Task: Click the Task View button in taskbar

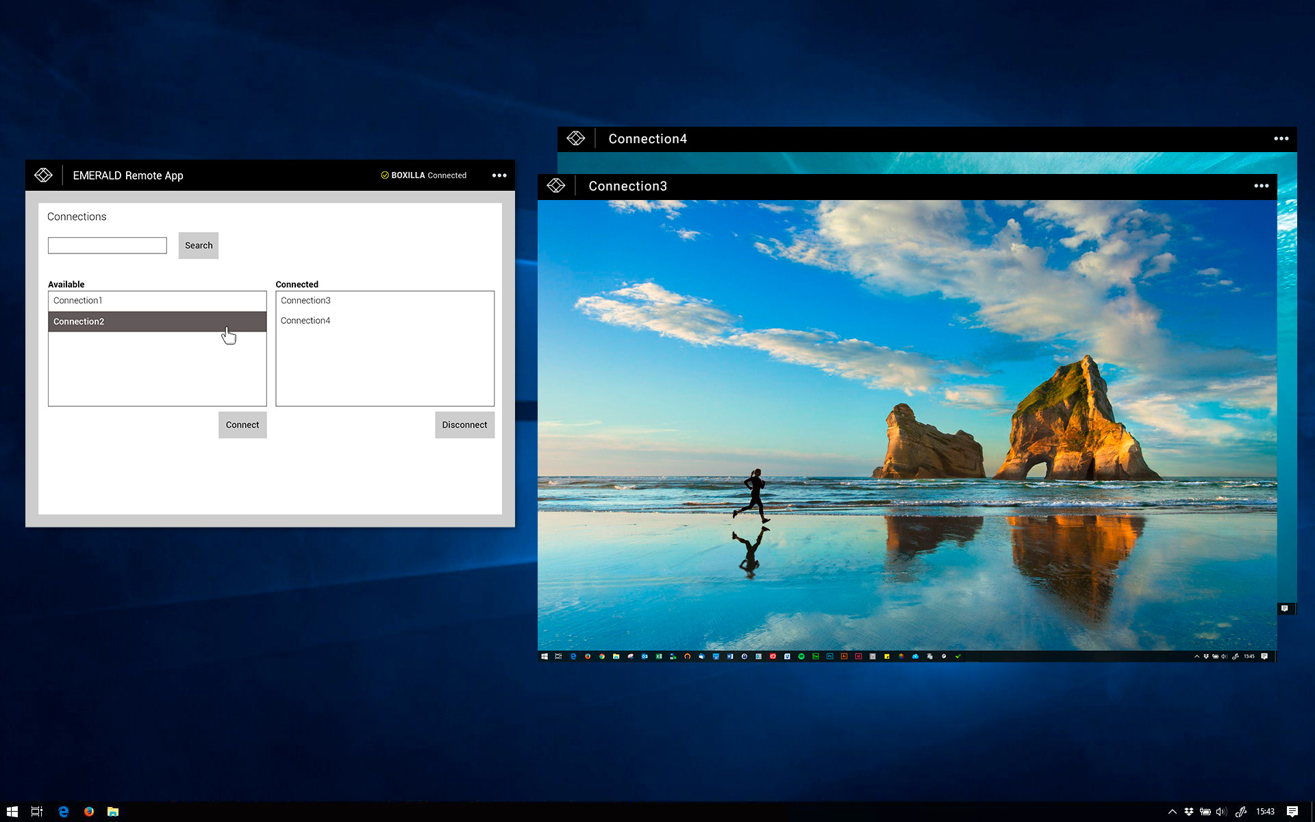Action: (37, 812)
